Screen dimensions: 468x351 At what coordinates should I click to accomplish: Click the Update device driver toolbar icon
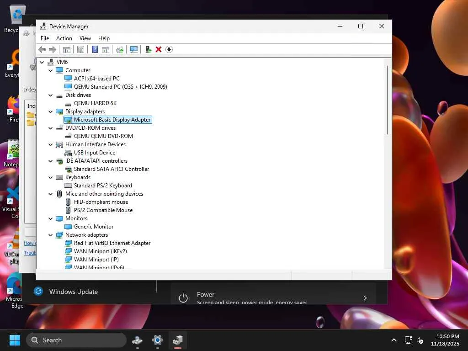coord(148,49)
